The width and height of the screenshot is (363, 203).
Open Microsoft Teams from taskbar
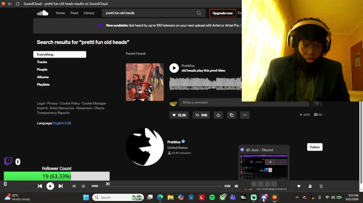click(233, 197)
